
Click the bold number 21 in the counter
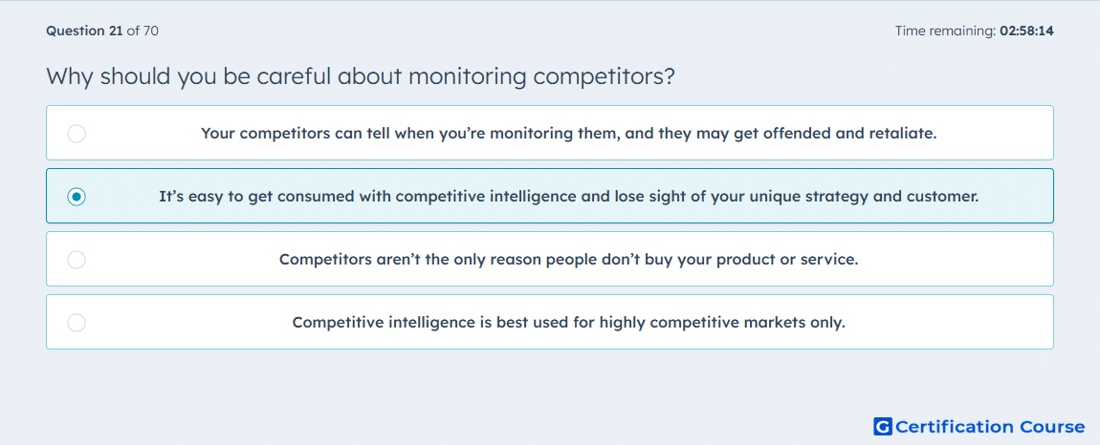click(x=116, y=31)
